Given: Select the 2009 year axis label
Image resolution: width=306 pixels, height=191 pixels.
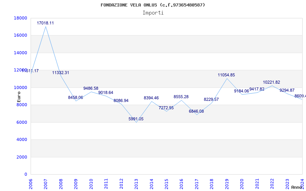Looking at the screenshot, I should pos(76,184).
